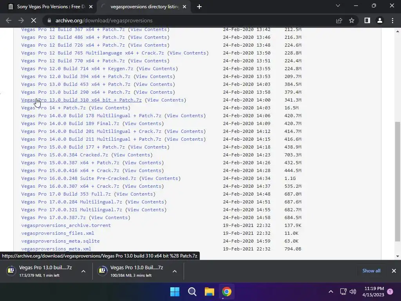The width and height of the screenshot is (401, 301).
Task: Click the 17.5/379 MB download file icon
Action: (x=11, y=270)
